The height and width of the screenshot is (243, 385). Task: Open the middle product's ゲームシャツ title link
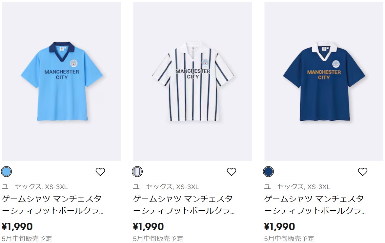pyautogui.click(x=184, y=204)
